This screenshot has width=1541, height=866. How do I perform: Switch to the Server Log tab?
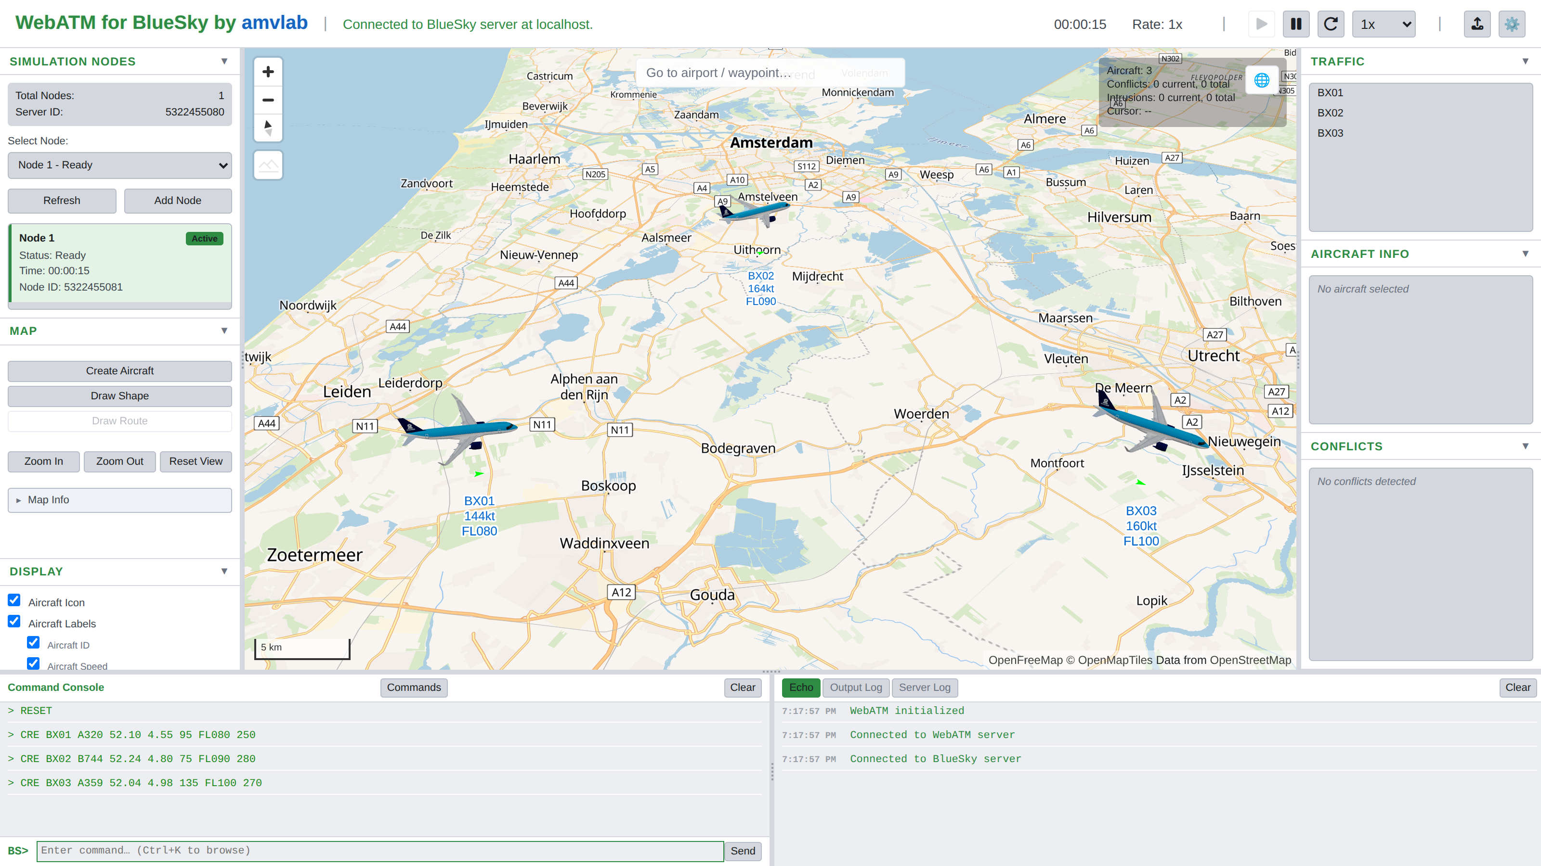click(x=924, y=688)
